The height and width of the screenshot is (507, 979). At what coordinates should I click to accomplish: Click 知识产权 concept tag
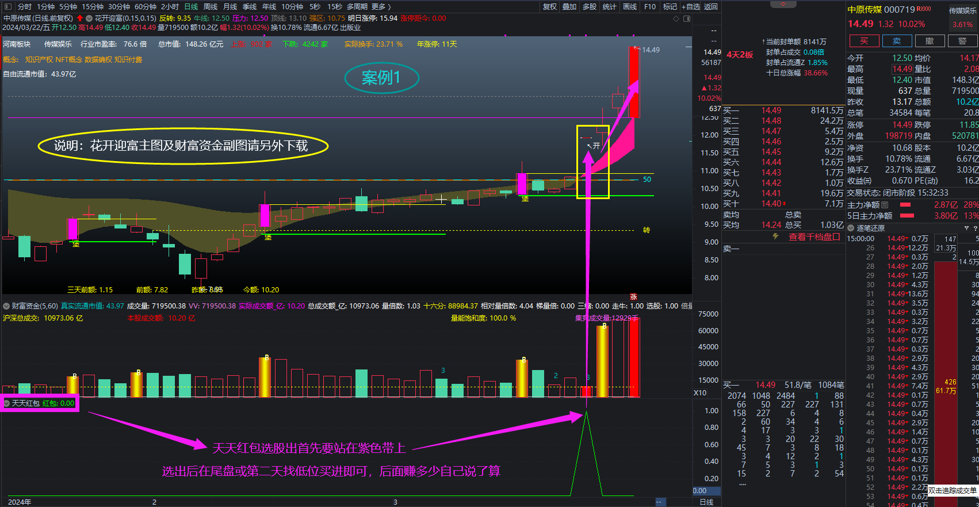click(x=39, y=60)
